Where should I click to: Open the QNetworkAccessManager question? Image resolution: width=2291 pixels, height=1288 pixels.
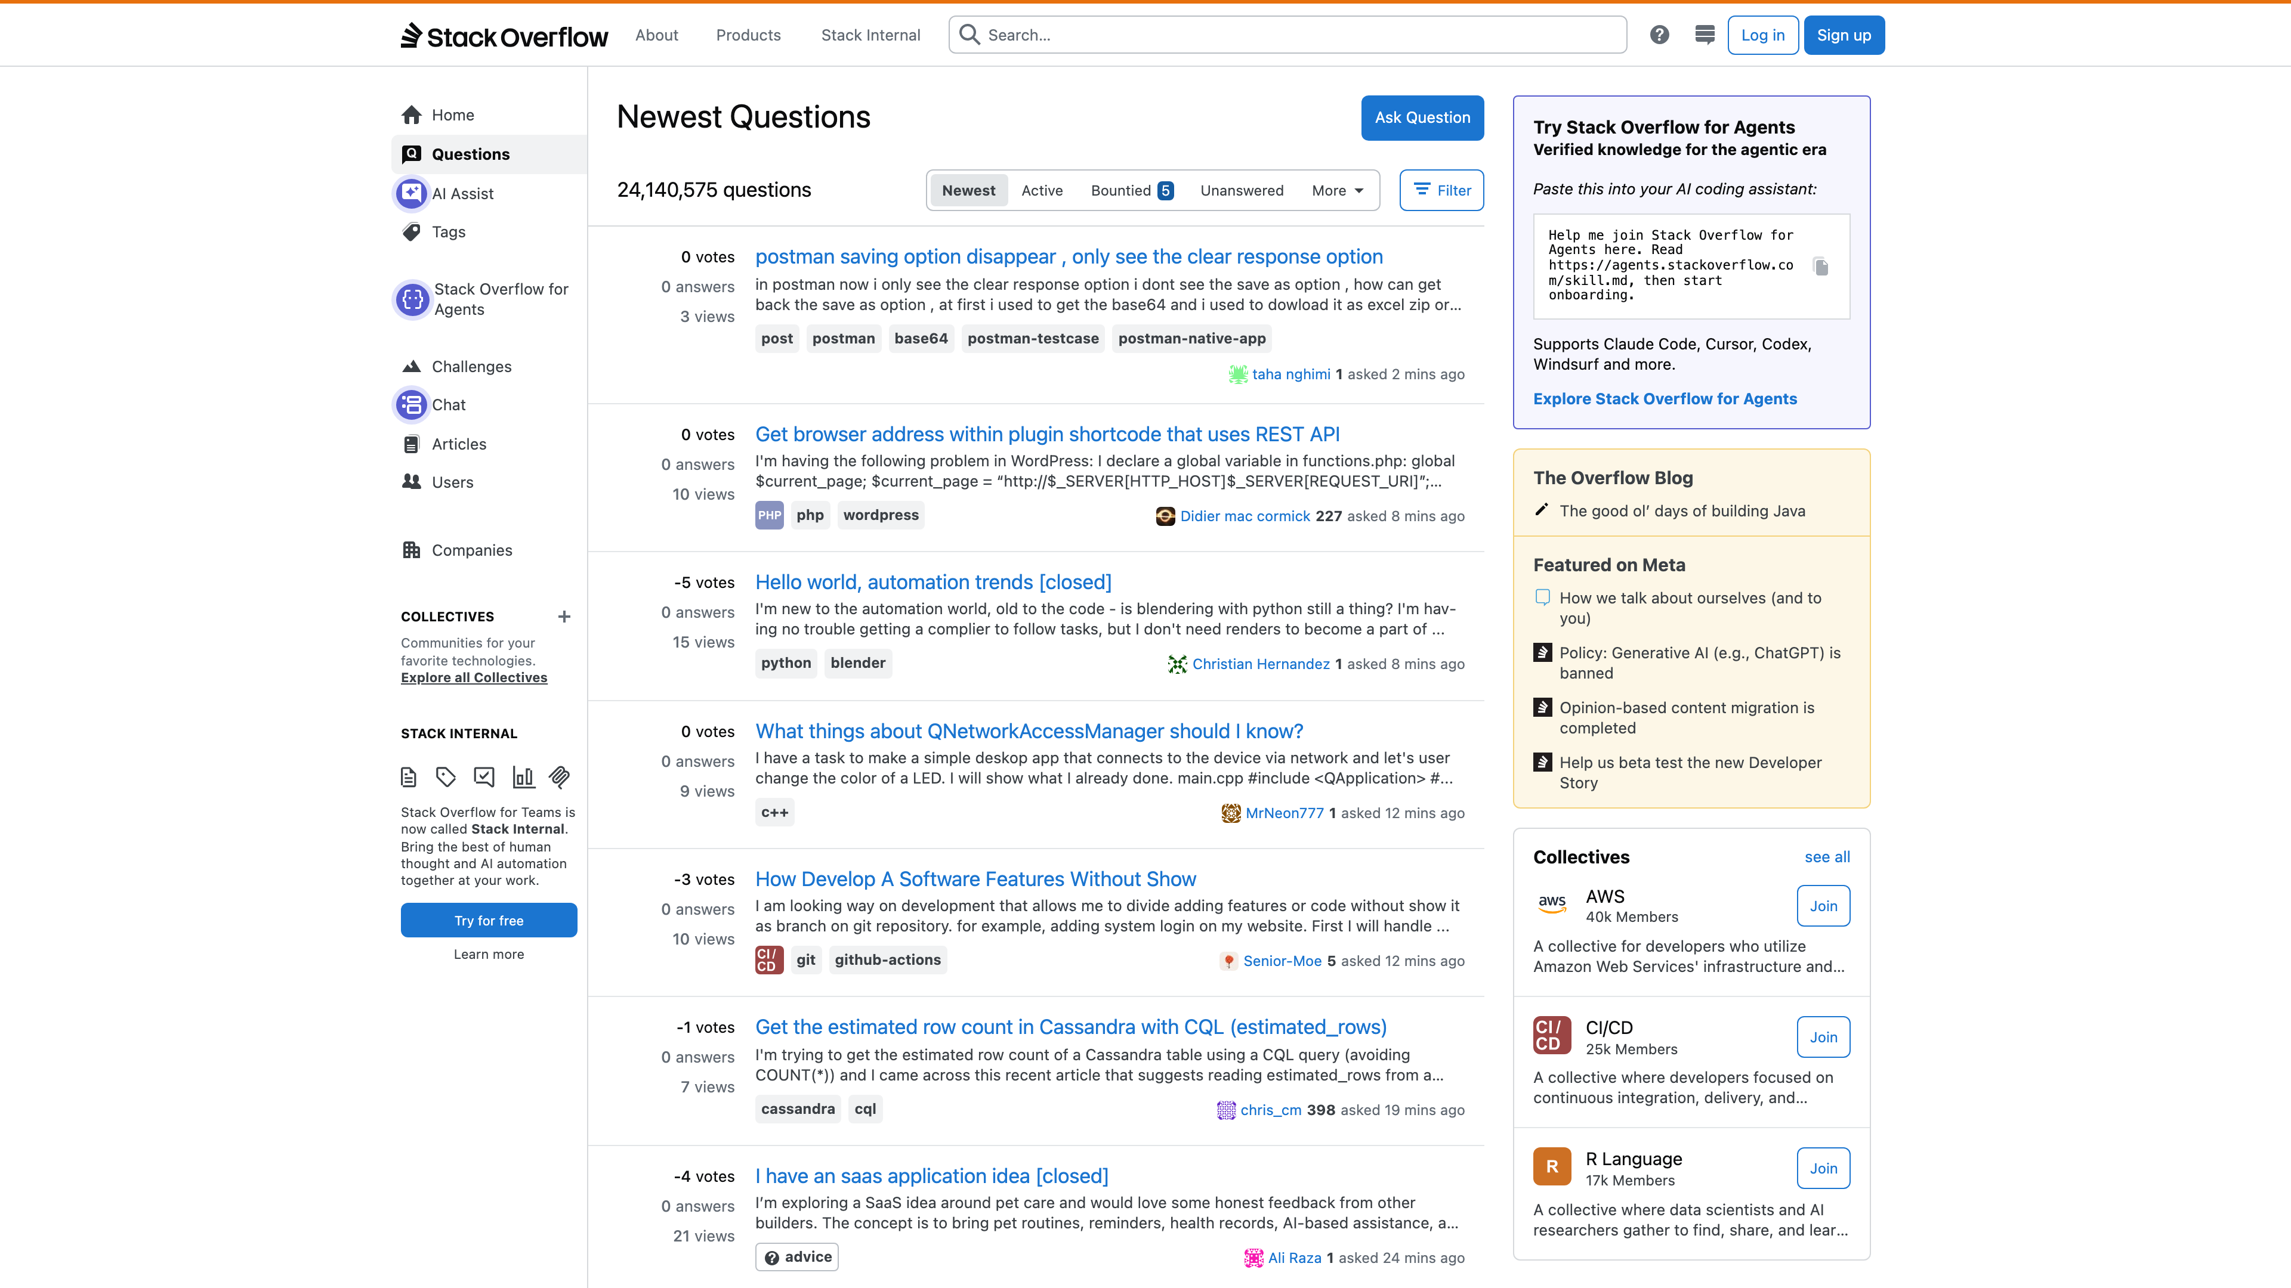(x=1029, y=730)
